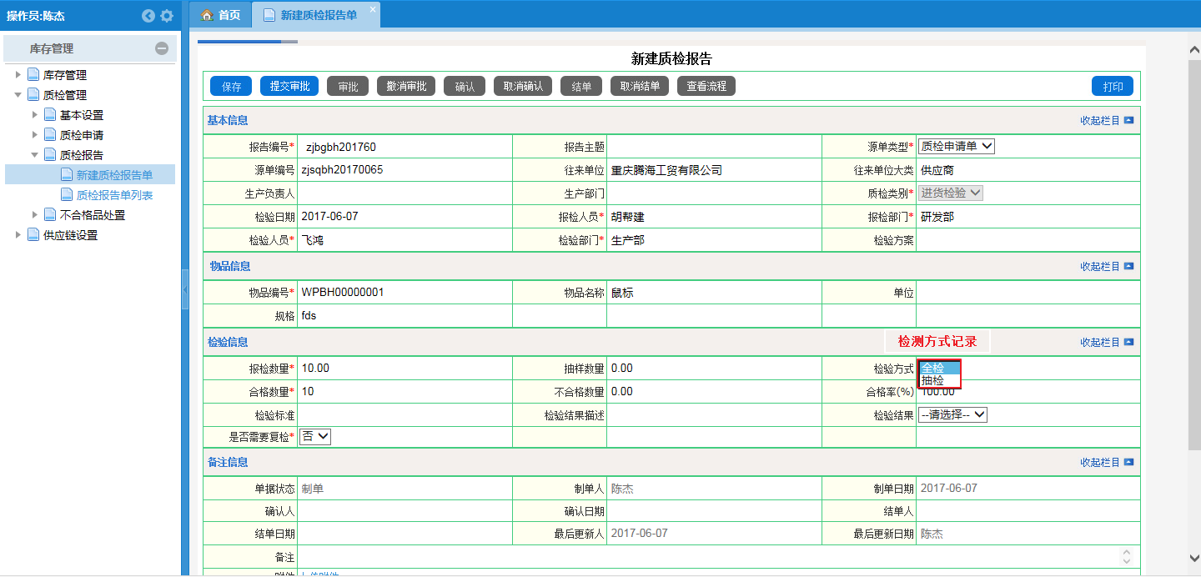Collapse the 质检报告 tree node
The image size is (1201, 577).
(35, 155)
